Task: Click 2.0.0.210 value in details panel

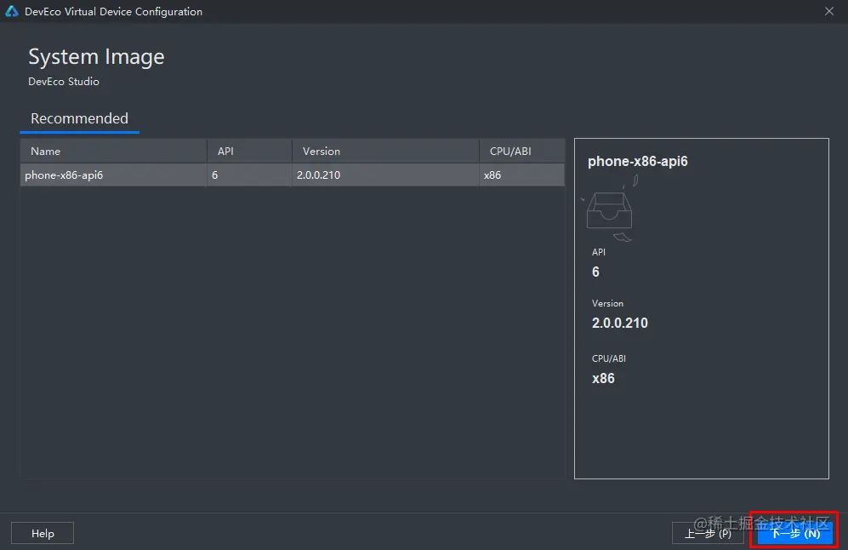Action: 620,324
